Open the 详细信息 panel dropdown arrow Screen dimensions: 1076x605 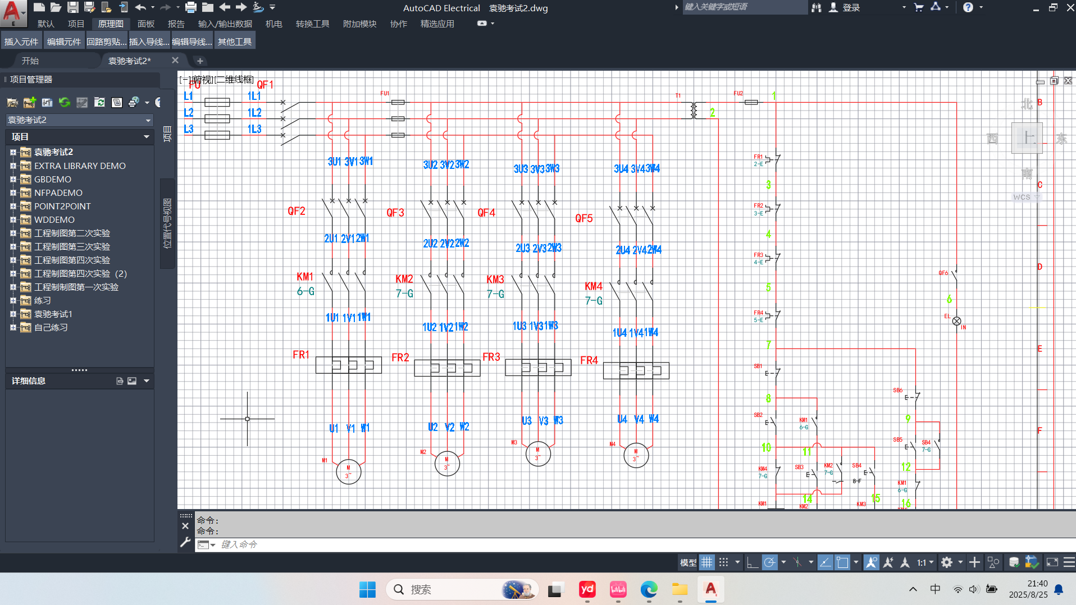pyautogui.click(x=147, y=381)
